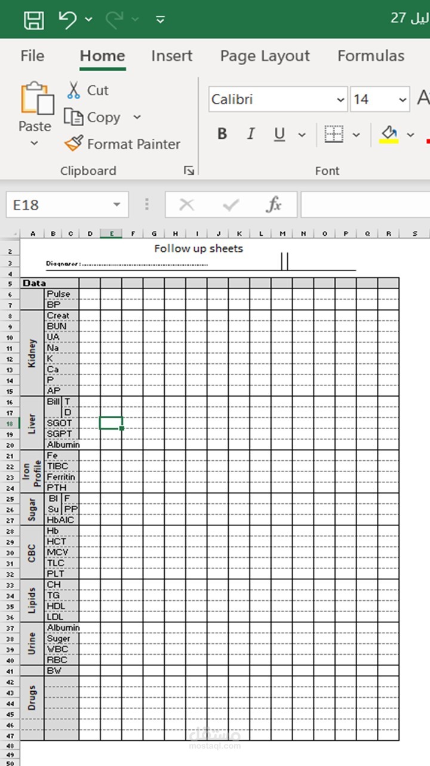Toggle Underline formatting
The height and width of the screenshot is (766, 430).
(x=279, y=134)
